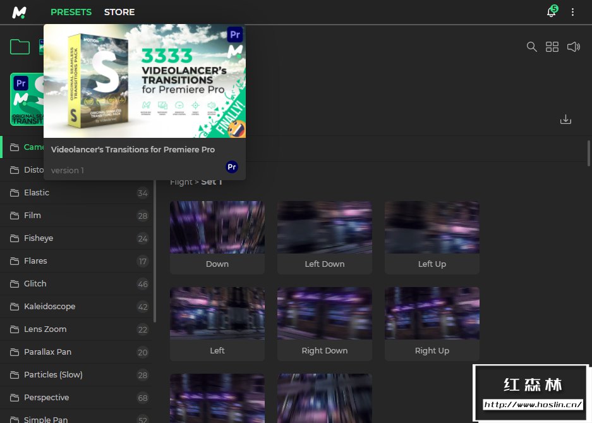Click the Pr badge in pack tooltip
The width and height of the screenshot is (592, 423).
point(232,167)
